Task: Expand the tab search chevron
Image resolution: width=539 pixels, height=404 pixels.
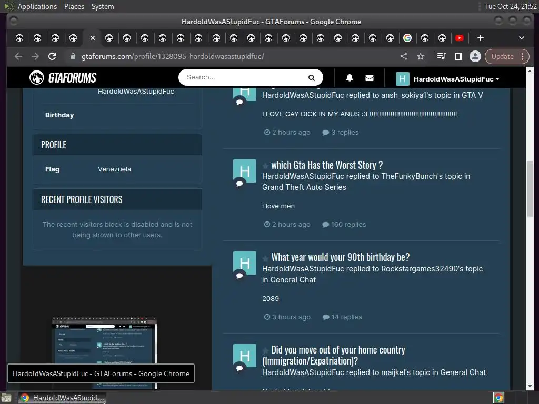Action: [522, 38]
